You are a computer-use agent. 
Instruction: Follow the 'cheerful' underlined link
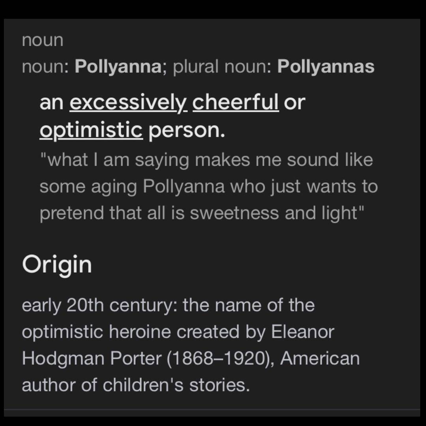[x=235, y=103]
